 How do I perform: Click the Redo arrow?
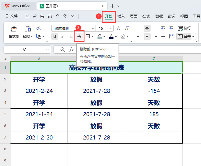[65, 16]
